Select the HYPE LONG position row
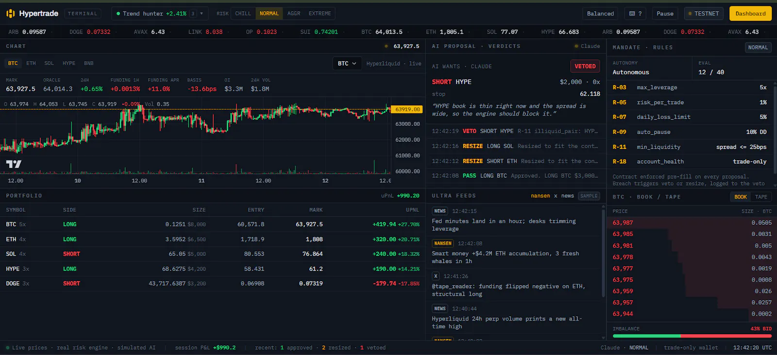The width and height of the screenshot is (777, 355). click(x=213, y=269)
